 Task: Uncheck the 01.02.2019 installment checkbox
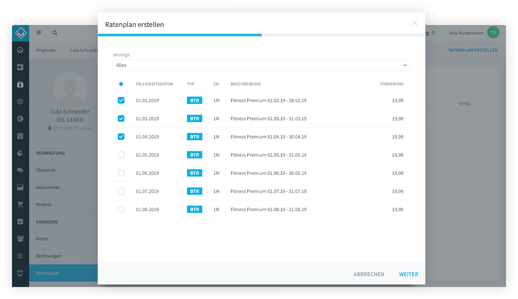click(121, 101)
